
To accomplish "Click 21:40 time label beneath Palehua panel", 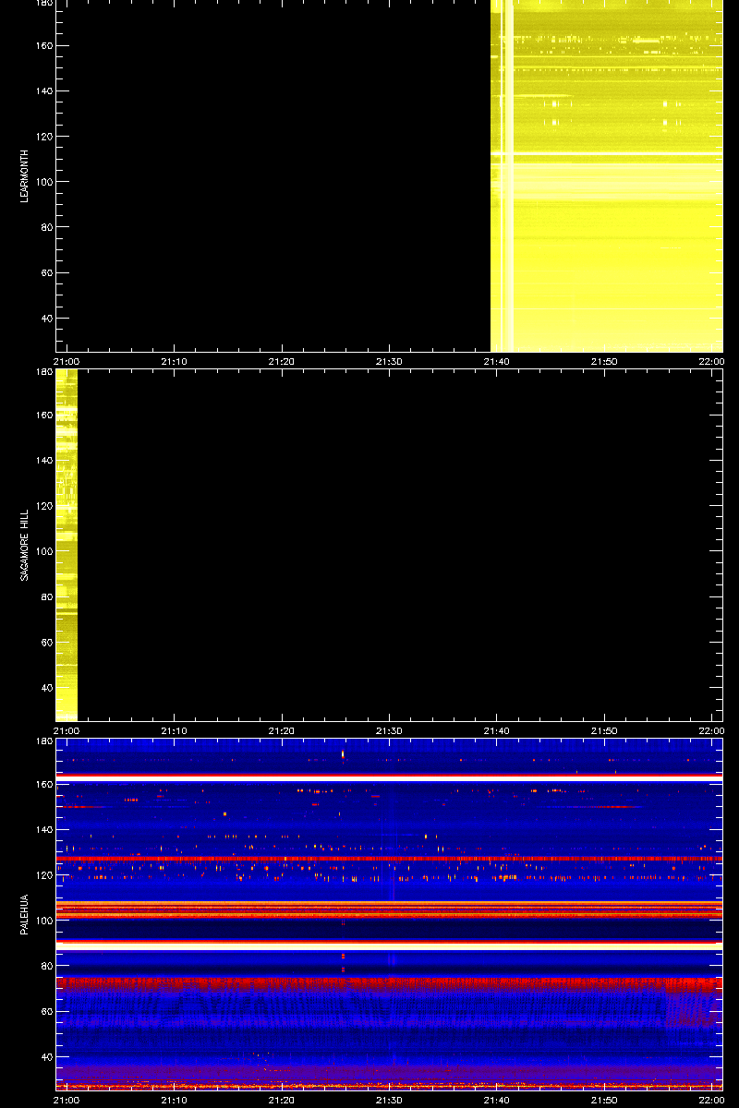I will click(x=496, y=1100).
